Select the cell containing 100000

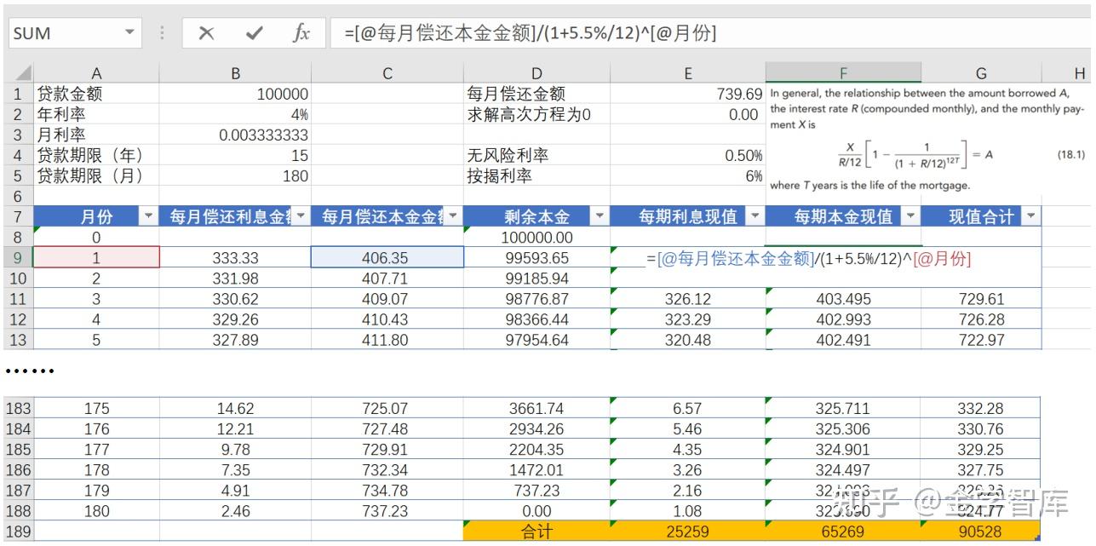[234, 94]
